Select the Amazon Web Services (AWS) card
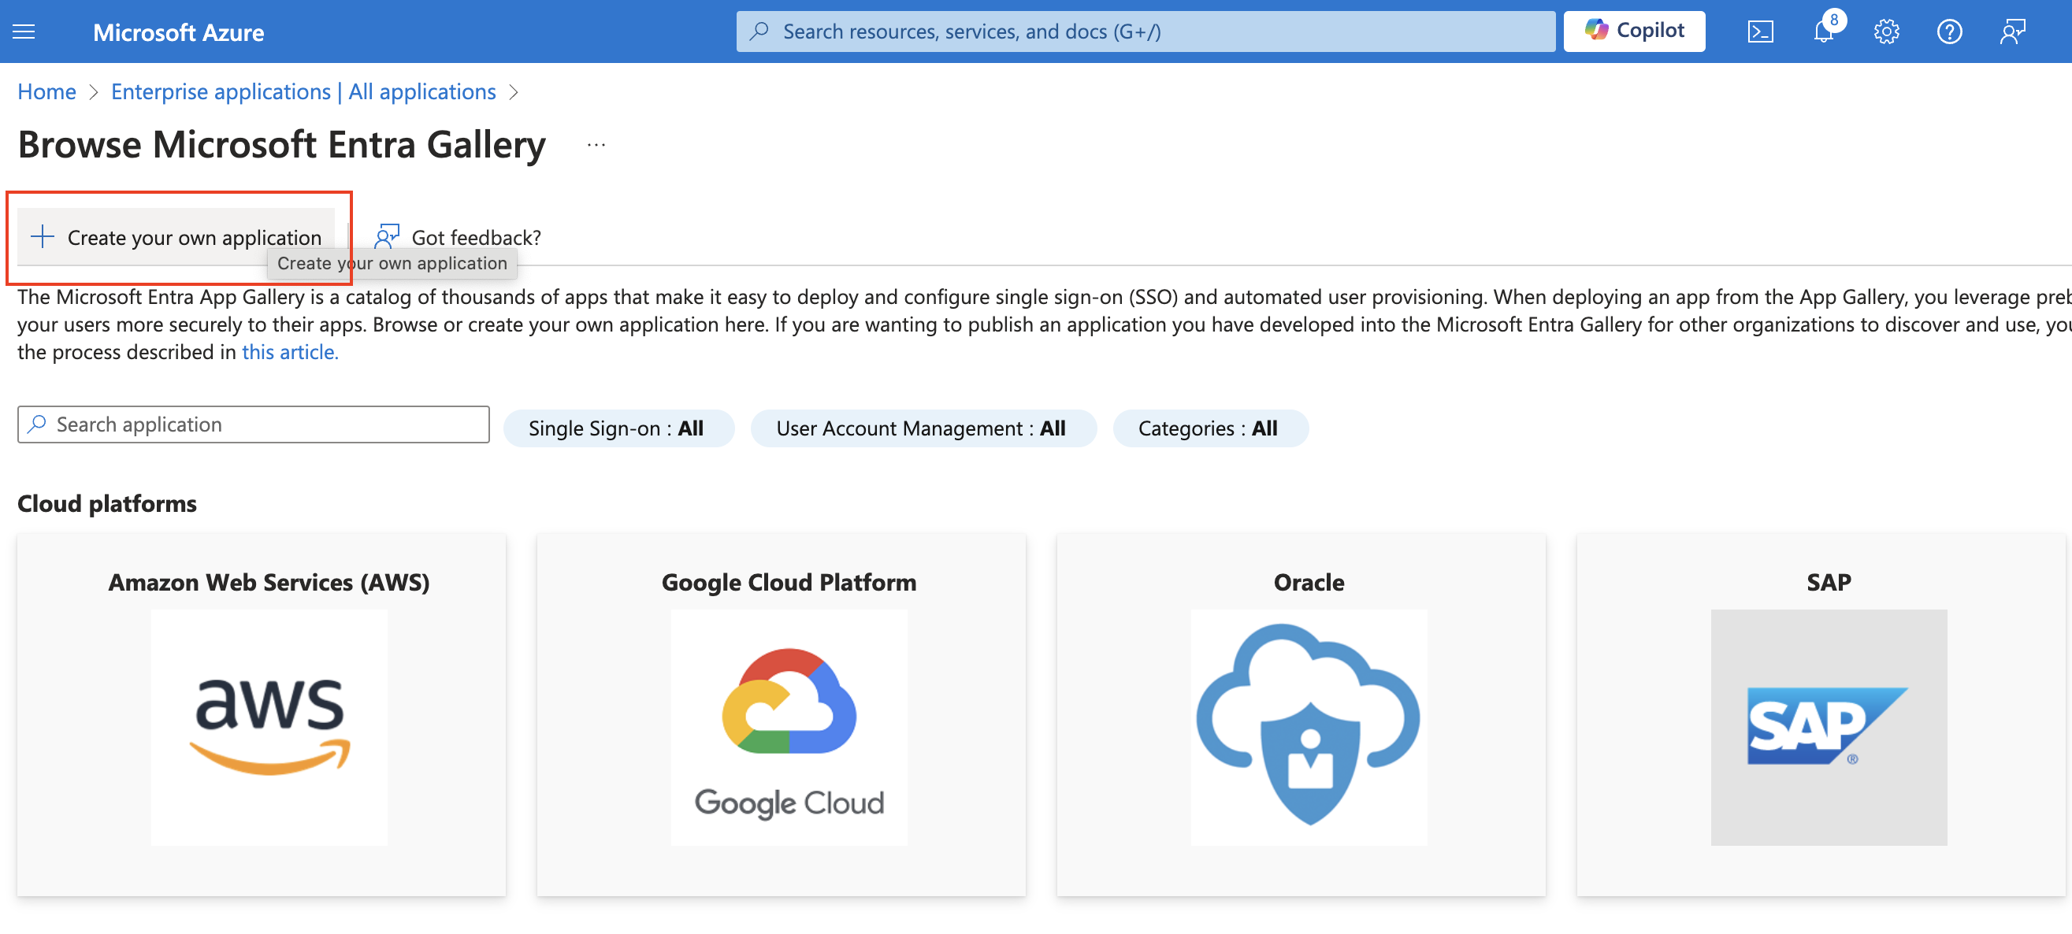Screen dimensions: 2072x934 (x=262, y=713)
